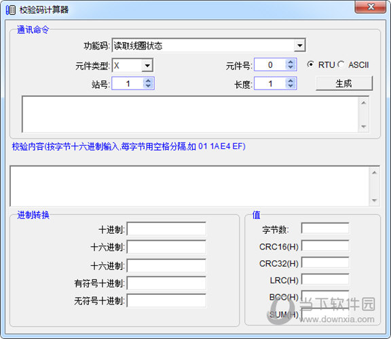Click the 校验内容 box scroll-up arrow
391x339 pixels.
pos(374,172)
